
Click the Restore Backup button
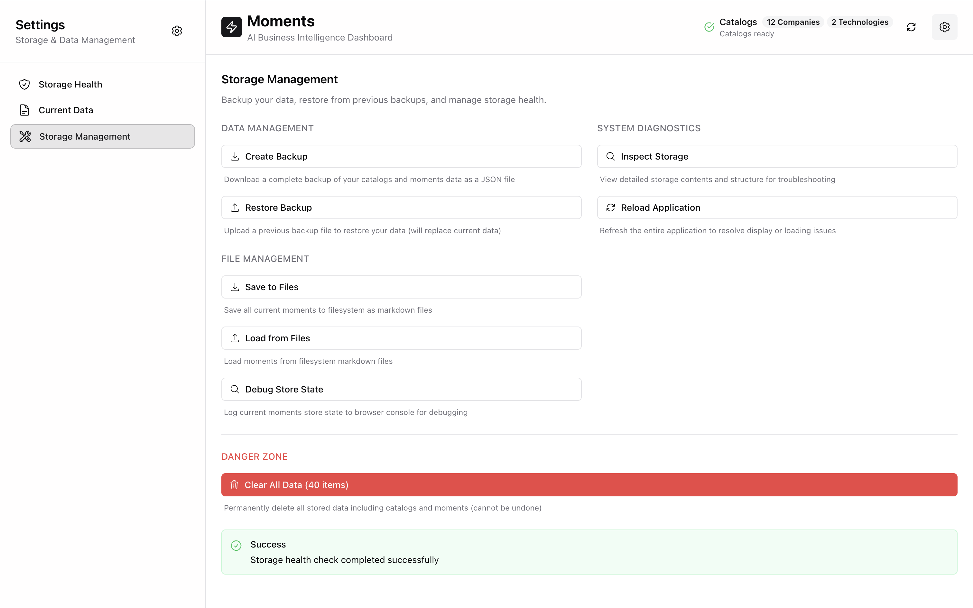point(401,207)
